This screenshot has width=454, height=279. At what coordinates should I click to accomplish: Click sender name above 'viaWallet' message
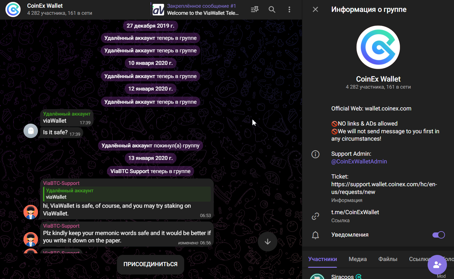67,114
